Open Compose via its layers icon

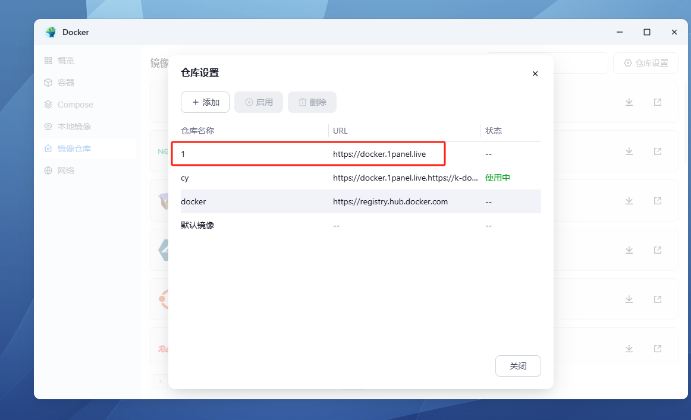48,105
